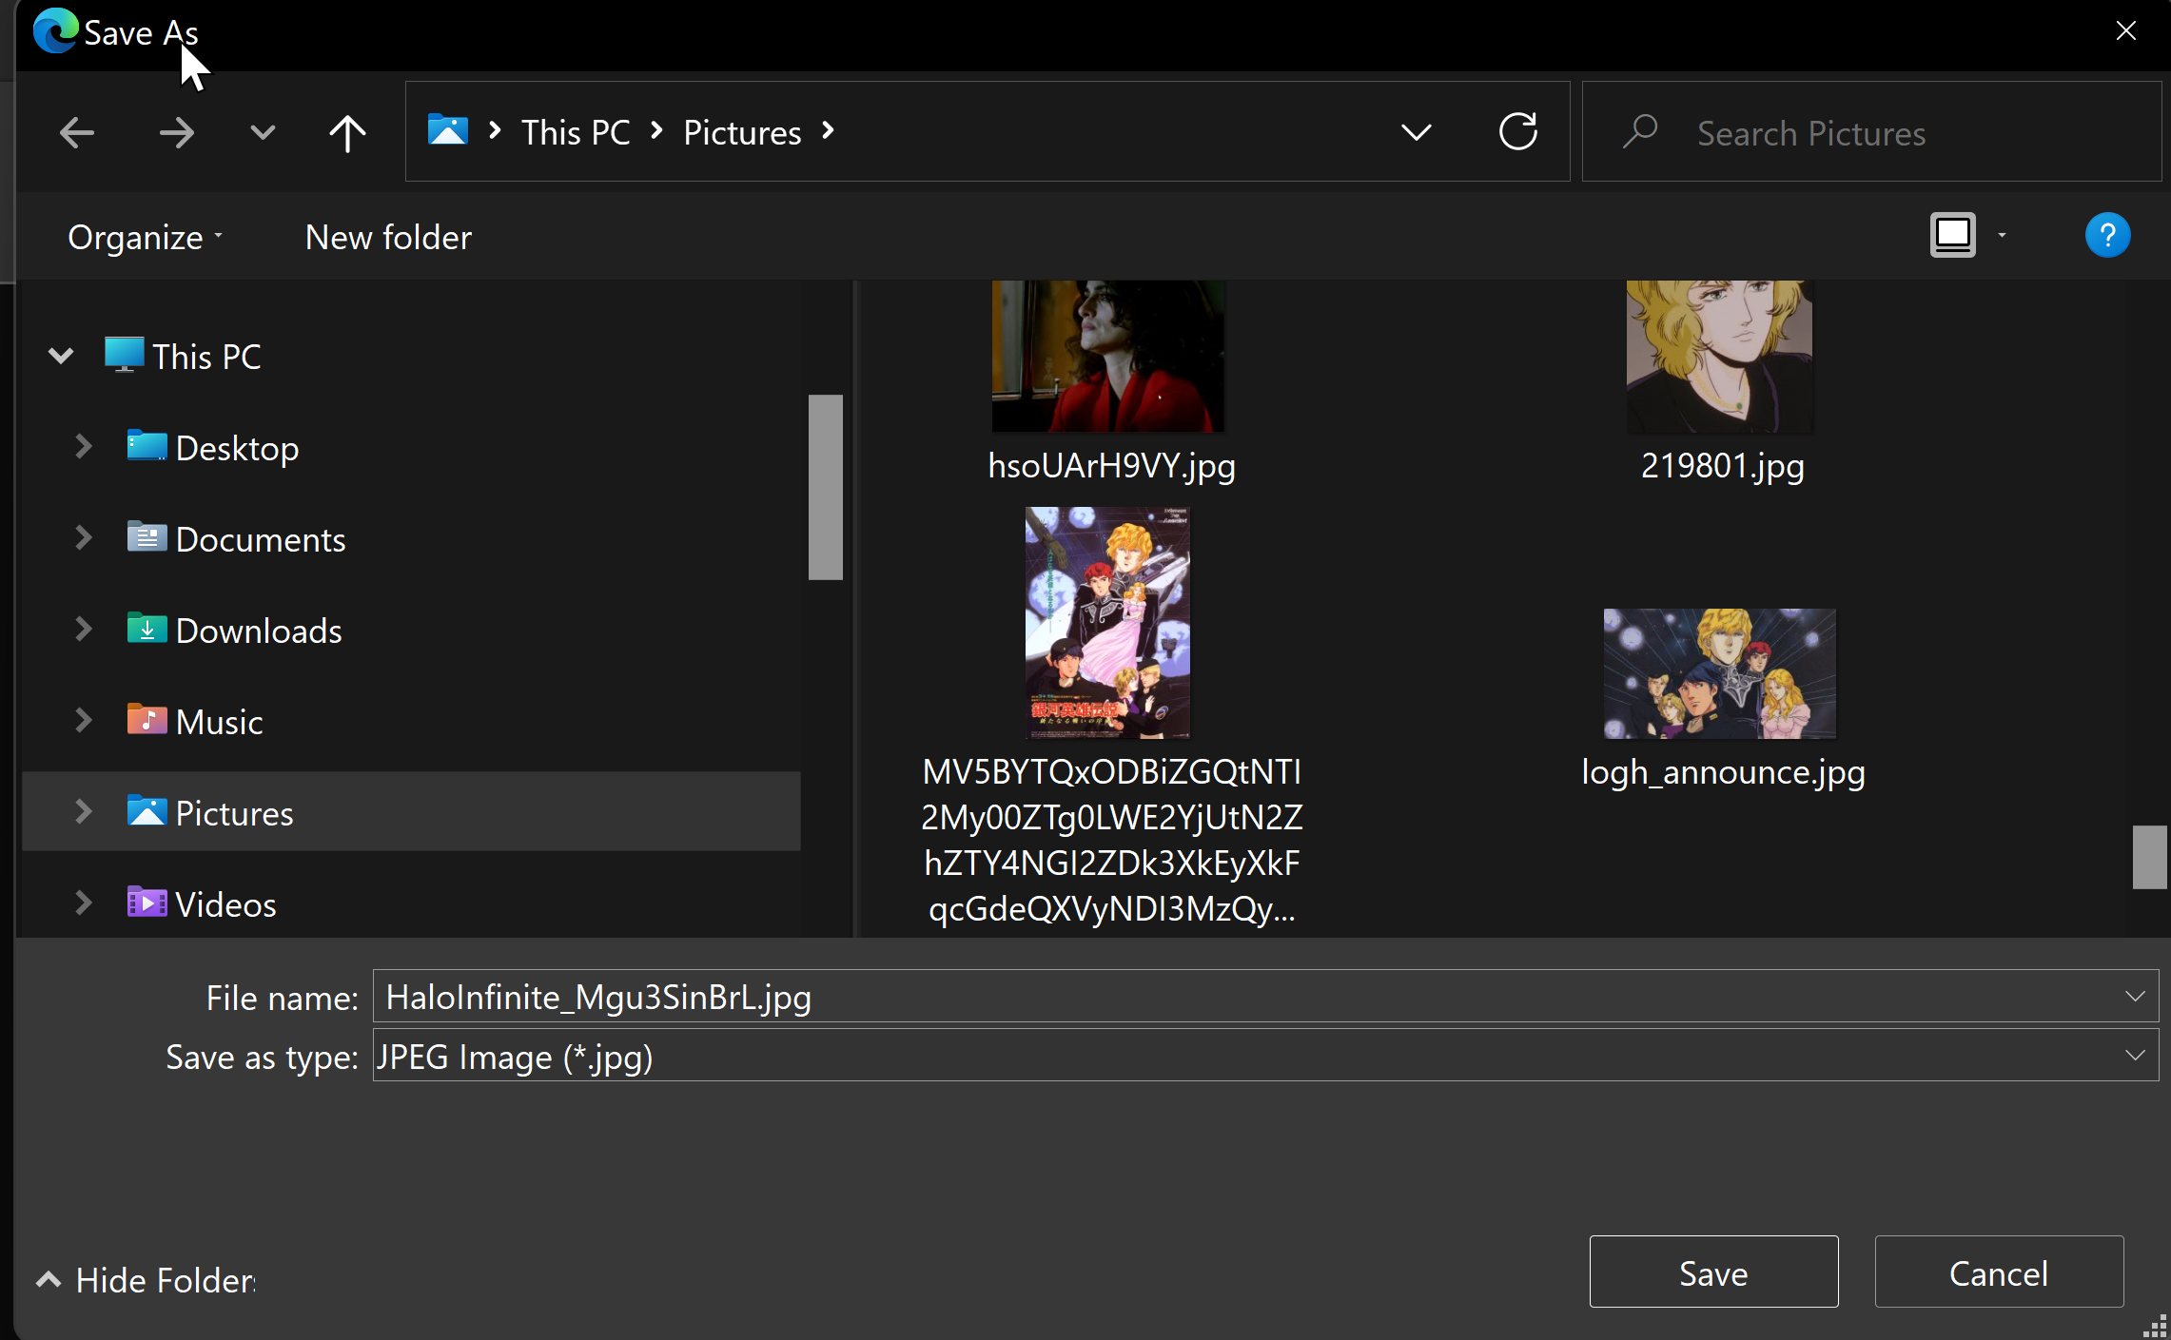This screenshot has width=2171, height=1340.
Task: Expand the Desktop tree node
Action: [x=82, y=447]
